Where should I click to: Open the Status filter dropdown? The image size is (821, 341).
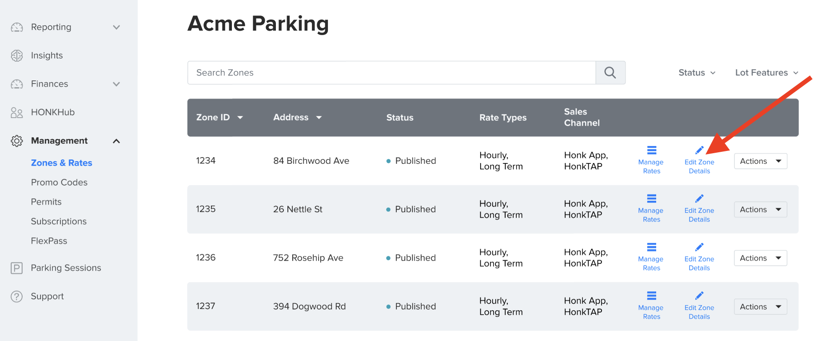697,73
